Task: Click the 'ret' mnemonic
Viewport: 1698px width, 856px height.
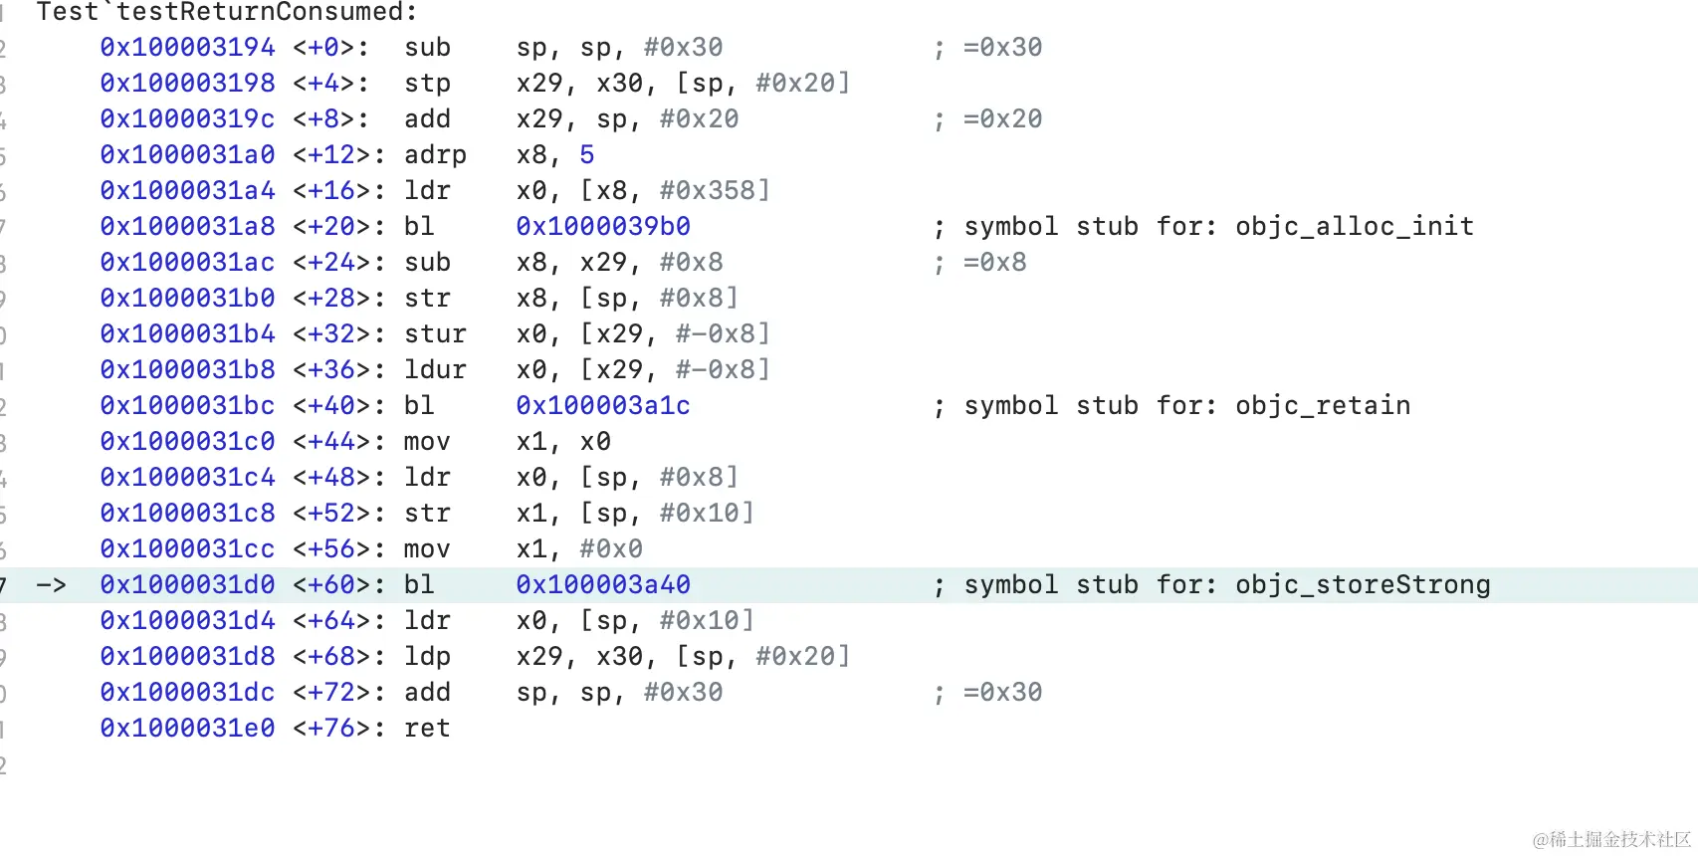Action: pyautogui.click(x=427, y=729)
